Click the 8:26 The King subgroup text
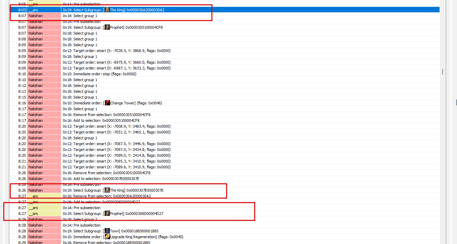Screen dimensions: 457x244 tap(113, 190)
